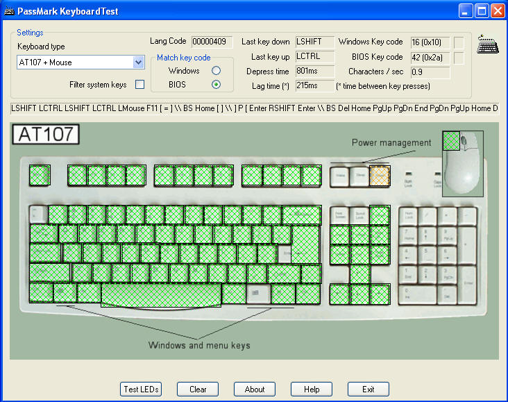Click the left Windows key on the bottom row
The width and height of the screenshot is (508, 402).
pos(65,293)
